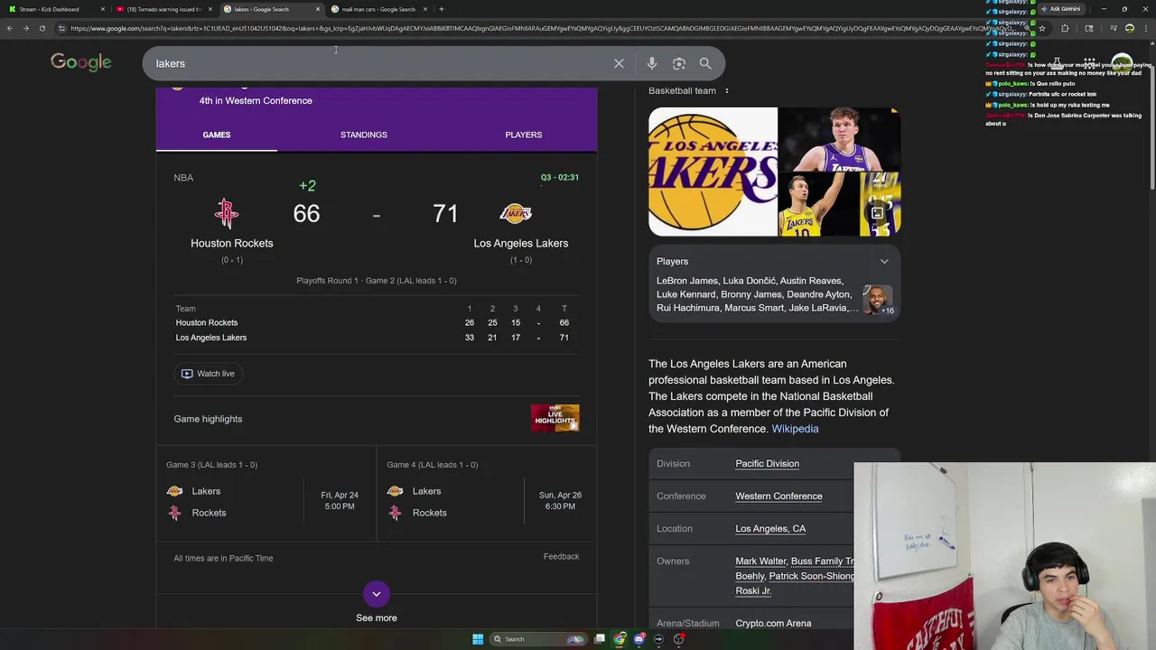Screen dimensions: 1156x650
Task: Click the Feedback link
Action: [x=562, y=556]
